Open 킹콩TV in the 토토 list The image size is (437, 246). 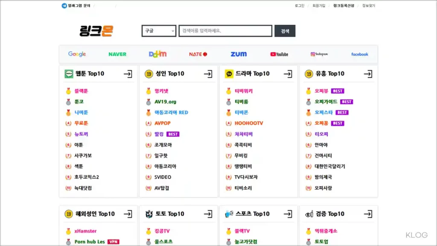162,231
